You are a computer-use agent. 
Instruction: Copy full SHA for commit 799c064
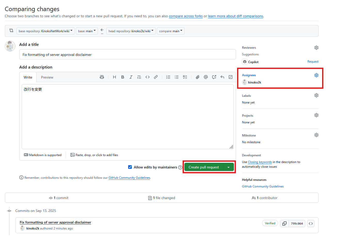click(x=284, y=224)
